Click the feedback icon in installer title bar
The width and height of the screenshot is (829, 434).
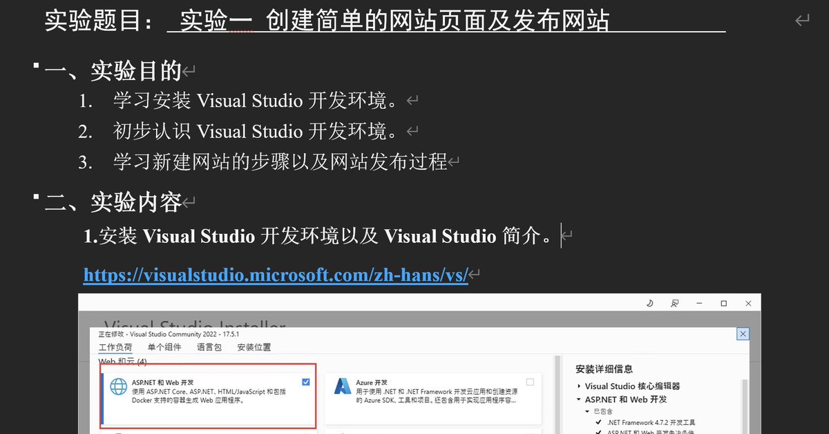click(674, 304)
